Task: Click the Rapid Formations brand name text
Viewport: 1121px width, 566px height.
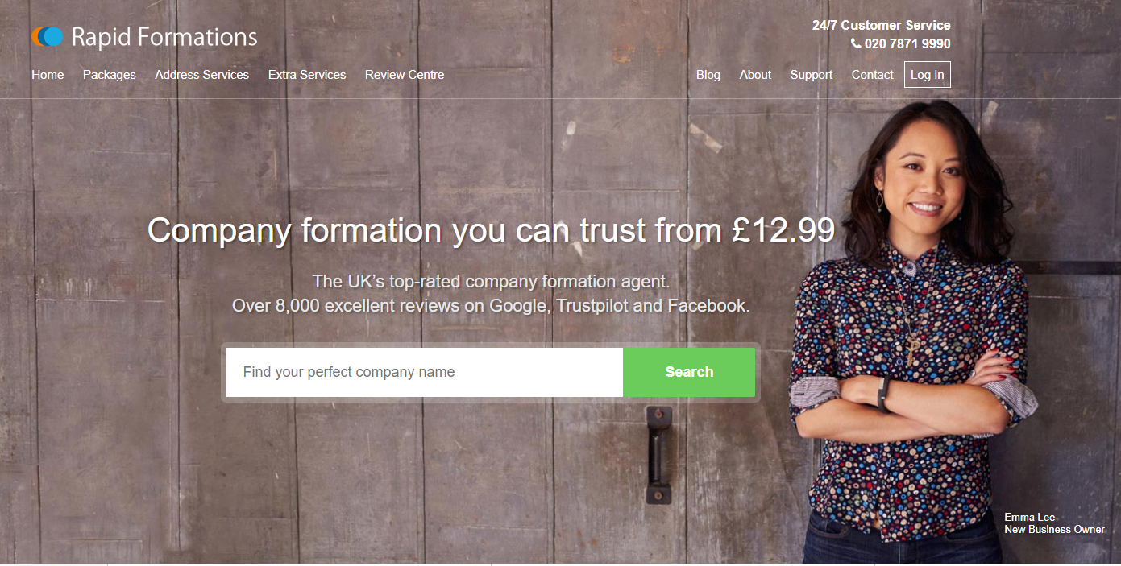Action: [x=164, y=37]
